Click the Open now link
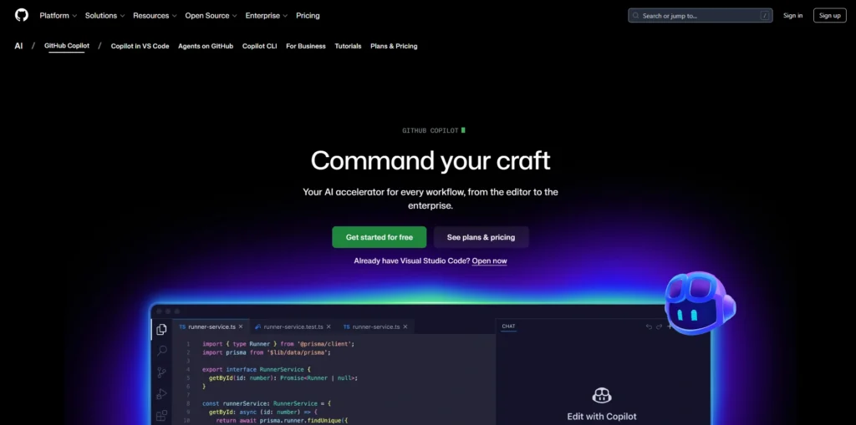 coord(489,261)
